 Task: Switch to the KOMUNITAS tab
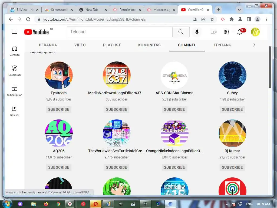tap(149, 45)
